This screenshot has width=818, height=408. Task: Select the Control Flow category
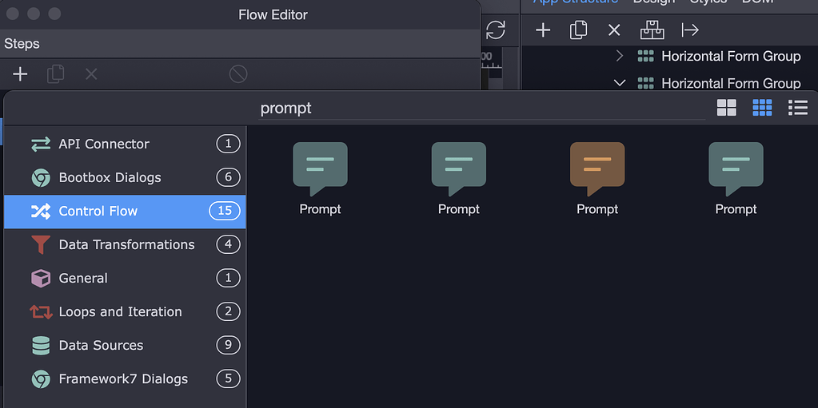click(98, 211)
